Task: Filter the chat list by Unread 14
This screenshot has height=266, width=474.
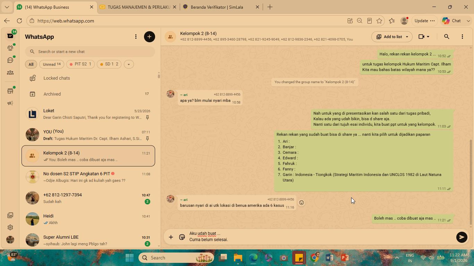Action: (x=52, y=64)
